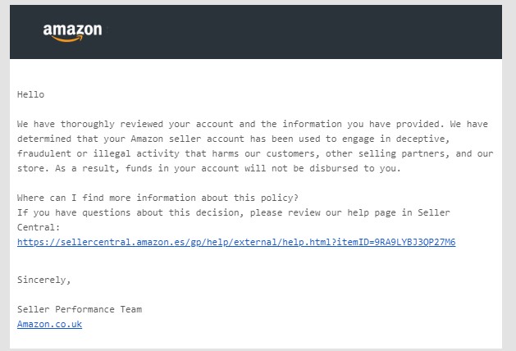This screenshot has width=516, height=351.
Task: Click the word "policy?" in the question
Action: pos(280,198)
